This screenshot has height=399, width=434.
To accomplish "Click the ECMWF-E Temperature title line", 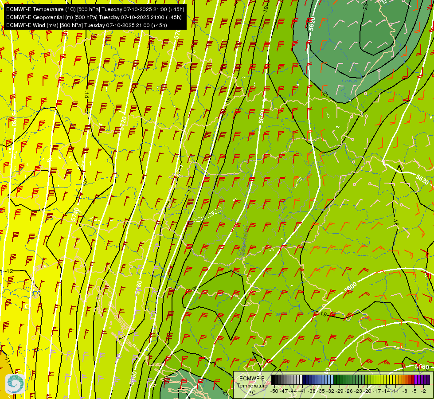I will pos(95,9).
